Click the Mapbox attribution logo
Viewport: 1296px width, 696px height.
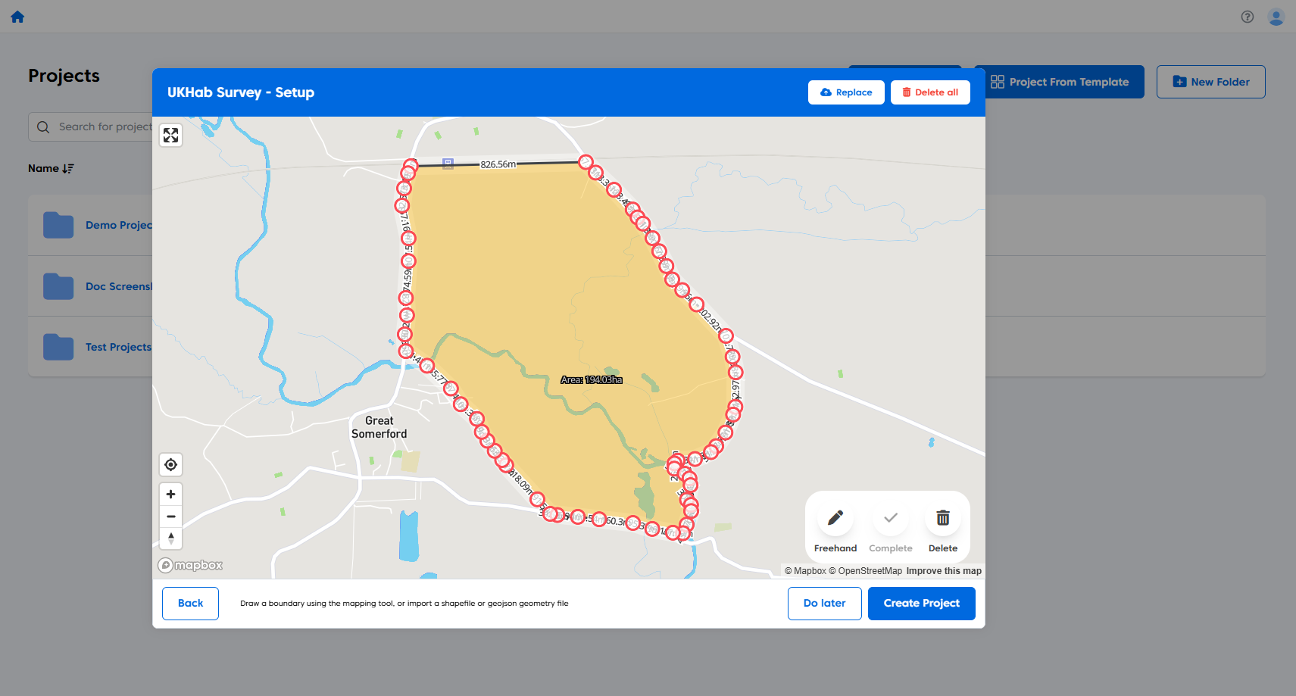[190, 565]
